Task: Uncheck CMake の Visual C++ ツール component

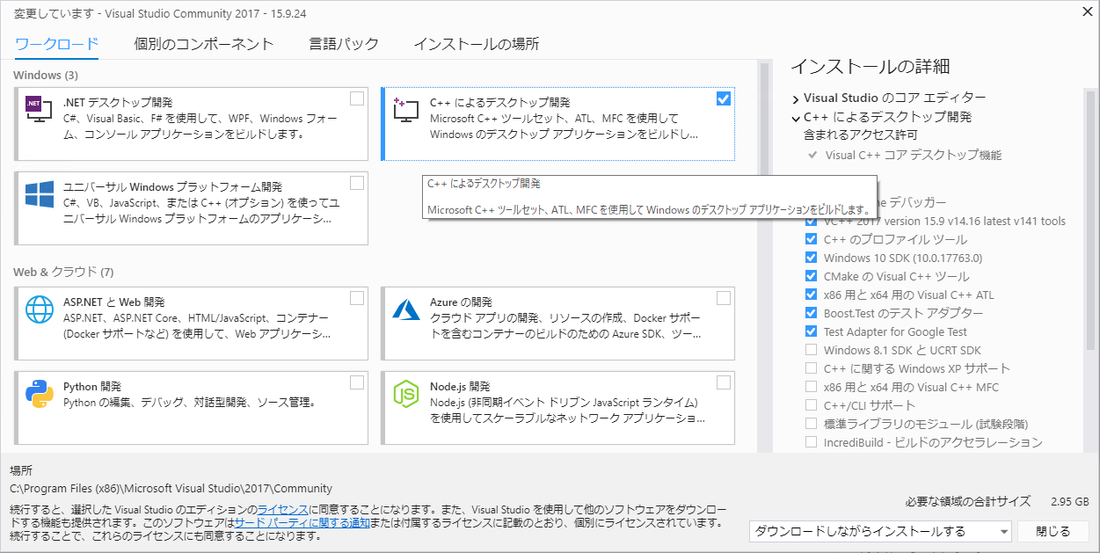Action: point(811,276)
